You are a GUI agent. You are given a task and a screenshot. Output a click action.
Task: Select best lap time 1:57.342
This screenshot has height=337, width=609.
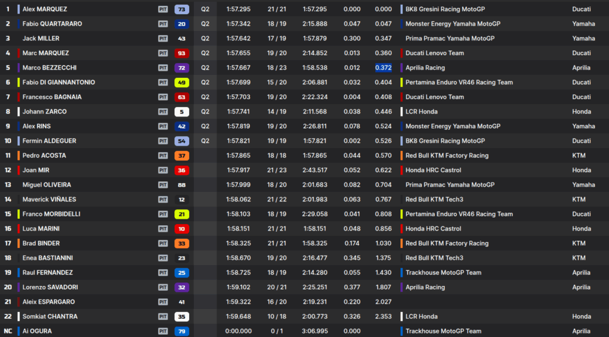(238, 24)
